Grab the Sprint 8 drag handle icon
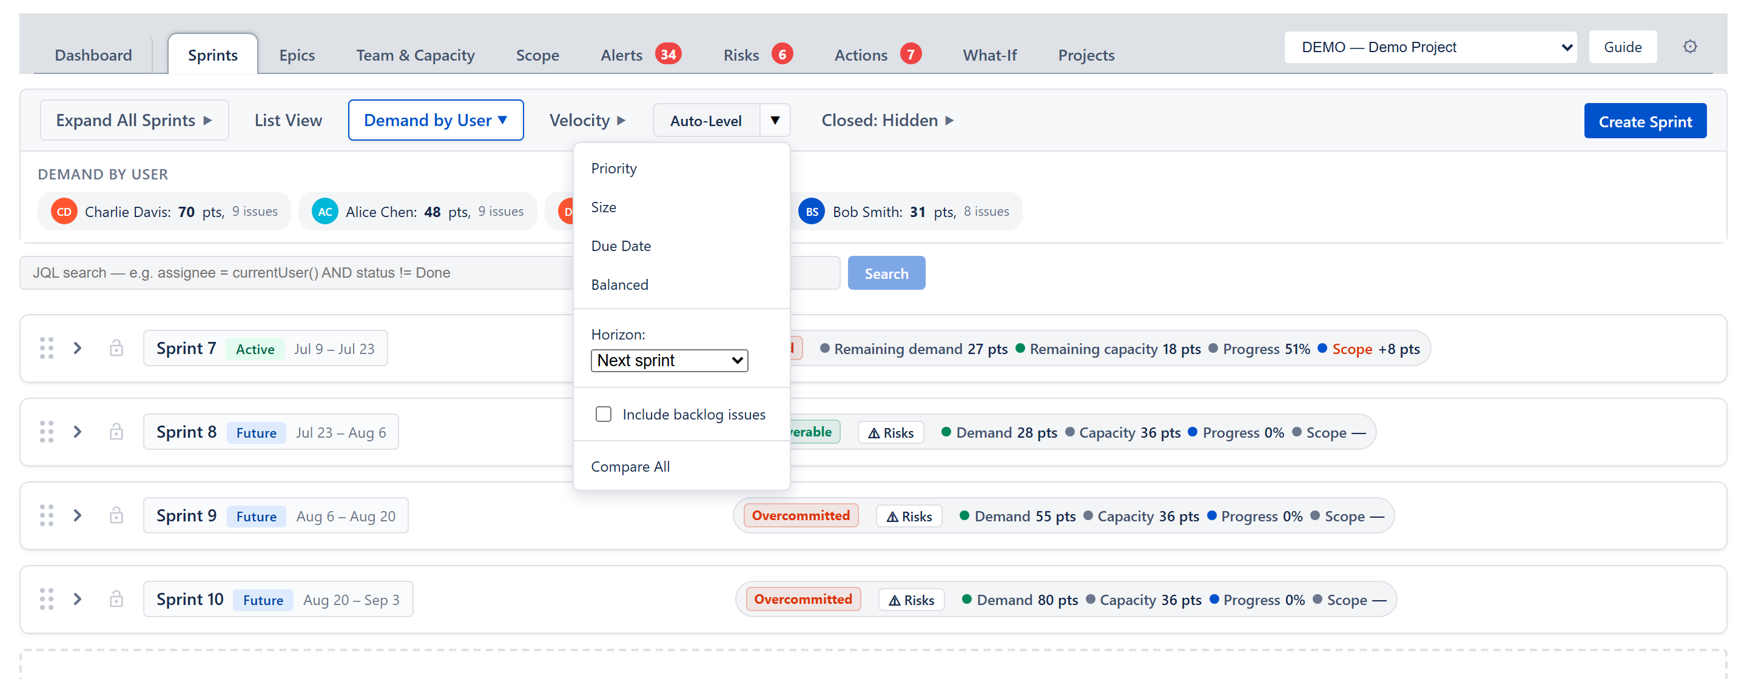 coord(47,432)
